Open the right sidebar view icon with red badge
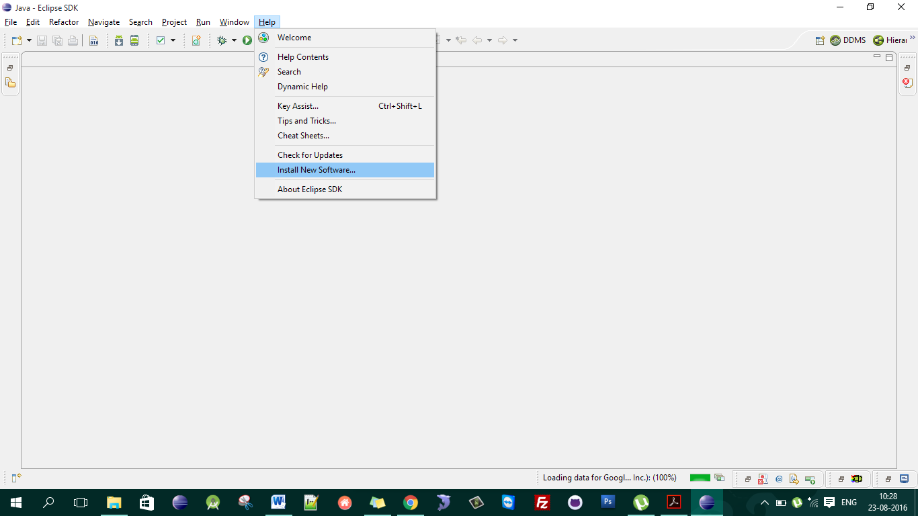Image resolution: width=918 pixels, height=516 pixels. pos(907,83)
